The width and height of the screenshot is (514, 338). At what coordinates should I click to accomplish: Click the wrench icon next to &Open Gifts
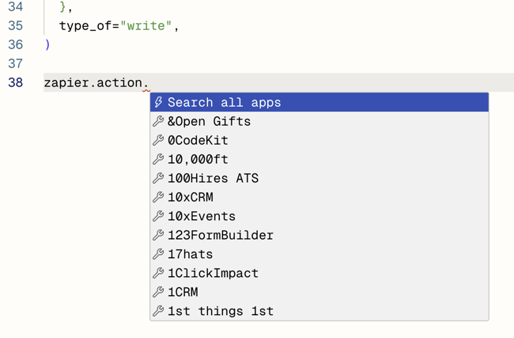click(158, 121)
